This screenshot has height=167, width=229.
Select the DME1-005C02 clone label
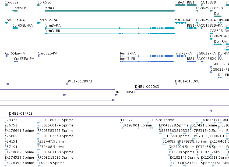tap(126, 92)
